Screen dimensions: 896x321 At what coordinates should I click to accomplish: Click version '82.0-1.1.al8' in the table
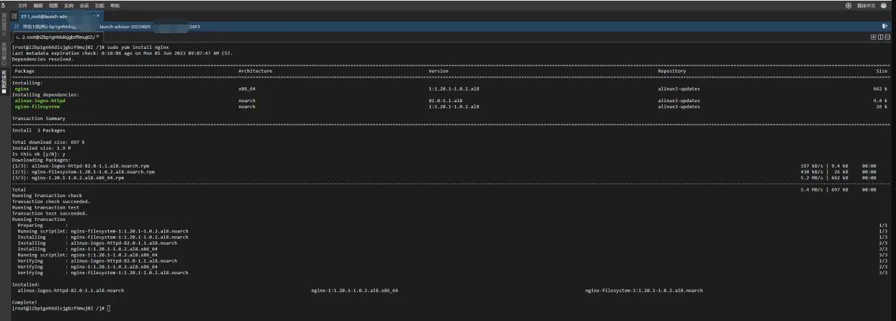point(445,101)
